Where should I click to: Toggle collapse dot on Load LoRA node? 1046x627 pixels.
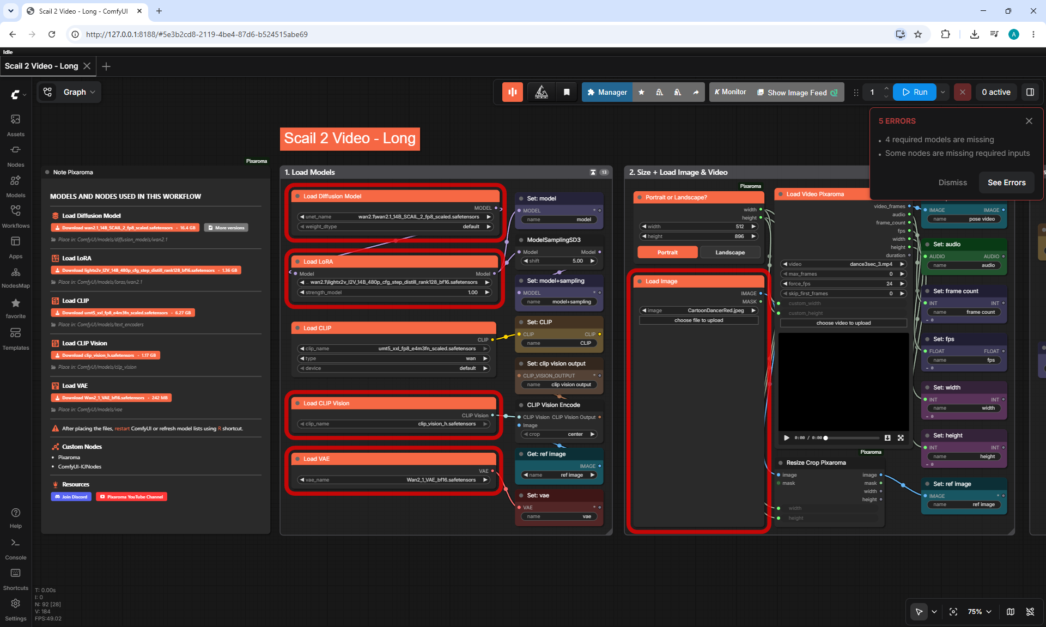297,261
